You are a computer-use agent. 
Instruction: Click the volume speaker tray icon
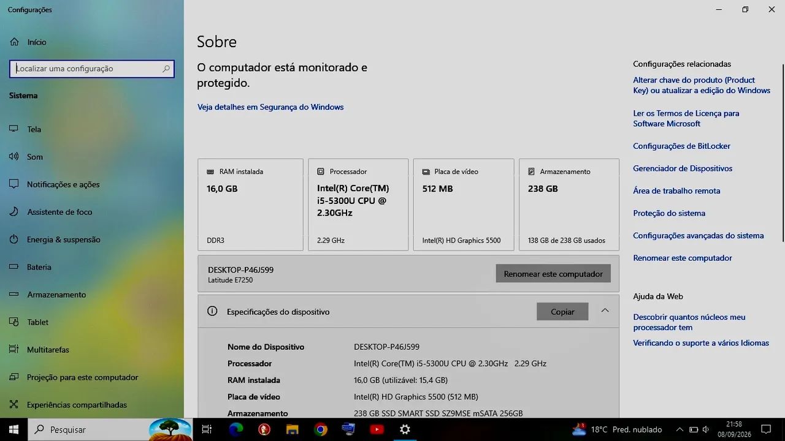(706, 429)
